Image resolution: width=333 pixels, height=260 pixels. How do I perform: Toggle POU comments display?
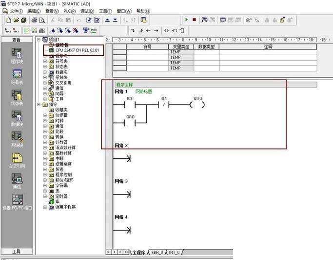tap(26, 31)
